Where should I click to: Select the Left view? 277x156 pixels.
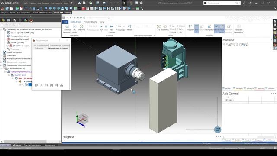[x=179, y=32]
